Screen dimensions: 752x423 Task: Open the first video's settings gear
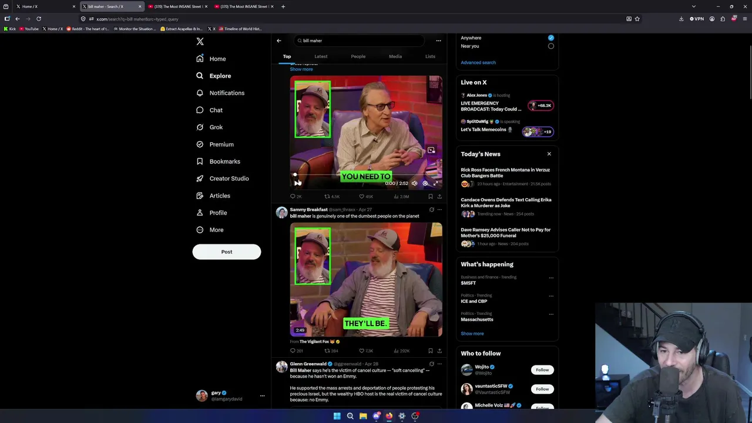pos(425,183)
